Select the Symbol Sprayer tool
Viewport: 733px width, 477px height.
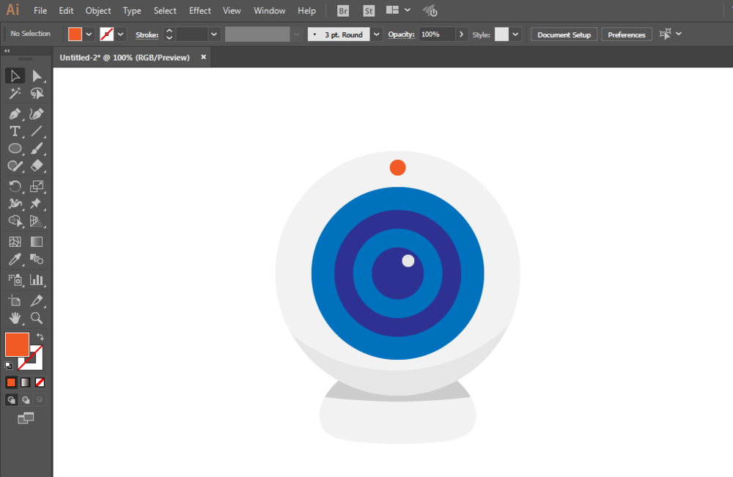15,280
